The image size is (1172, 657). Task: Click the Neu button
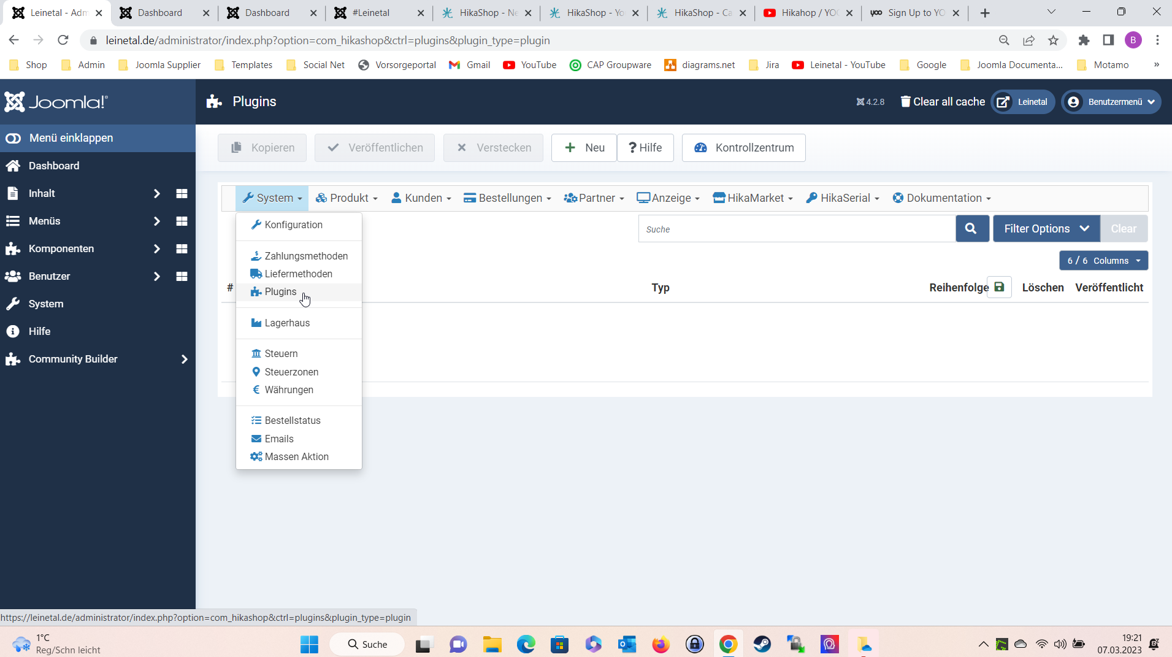tap(584, 148)
